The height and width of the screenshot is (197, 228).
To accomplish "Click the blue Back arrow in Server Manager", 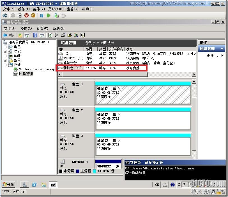I will point(5,35).
